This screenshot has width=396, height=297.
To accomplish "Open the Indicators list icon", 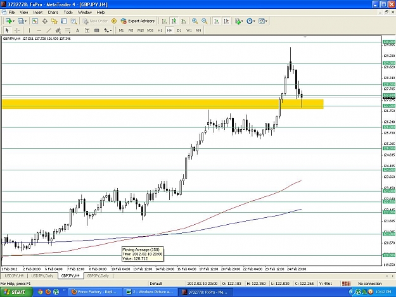I will 238,21.
